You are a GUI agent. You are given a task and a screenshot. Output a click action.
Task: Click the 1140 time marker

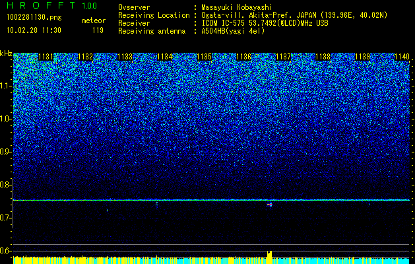pyautogui.click(x=402, y=57)
